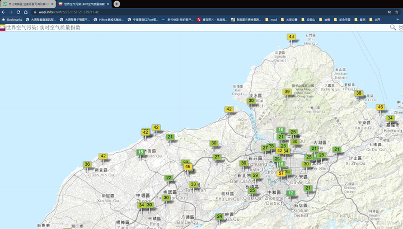Open the AQI 15 station marker
The height and width of the screenshot is (229, 403).
point(140,152)
